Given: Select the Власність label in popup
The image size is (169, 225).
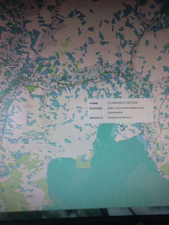Looking at the screenshot, I should (96, 118).
